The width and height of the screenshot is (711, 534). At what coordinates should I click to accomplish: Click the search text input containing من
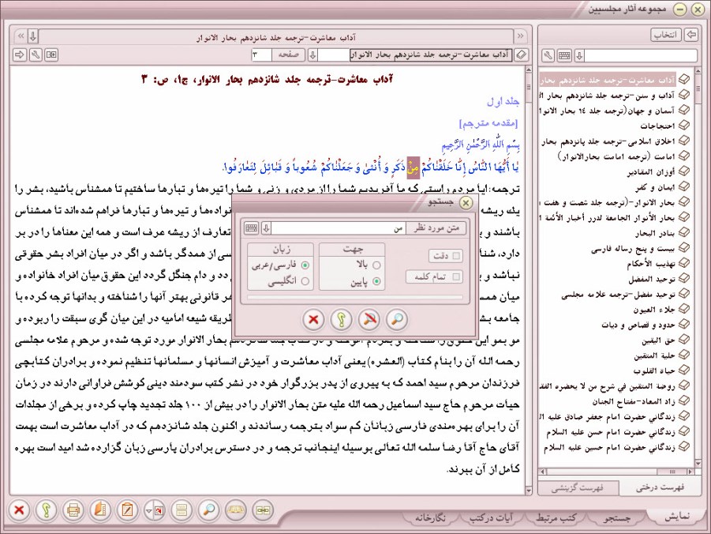click(x=339, y=228)
